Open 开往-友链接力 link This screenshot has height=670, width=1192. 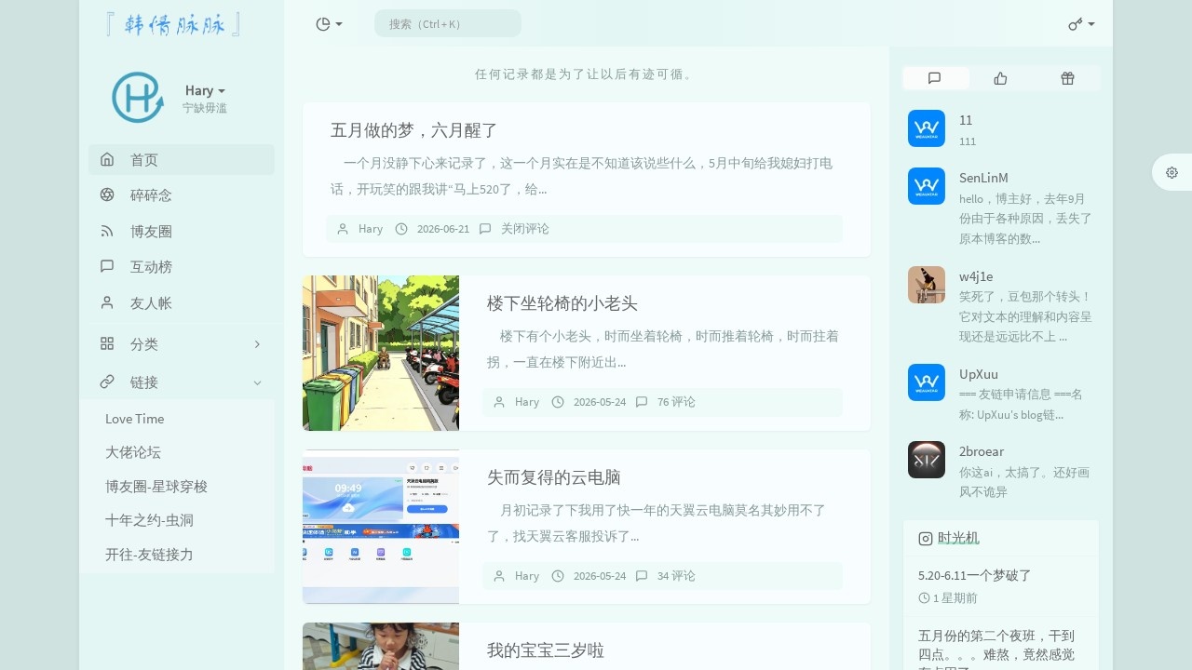tap(149, 554)
